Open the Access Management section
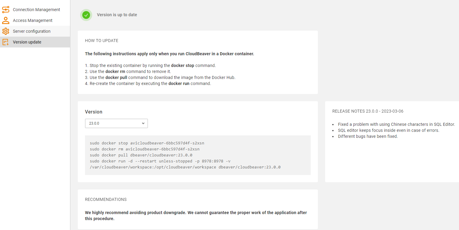Viewport: 459px width, 230px height. pos(35,20)
